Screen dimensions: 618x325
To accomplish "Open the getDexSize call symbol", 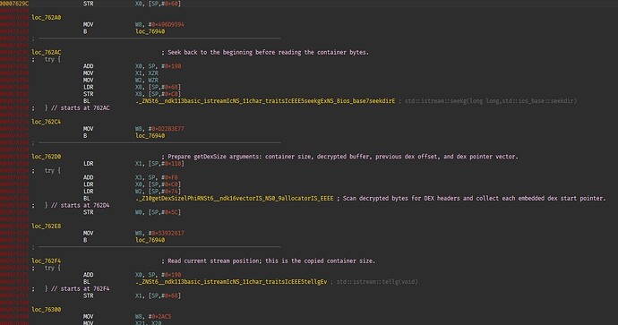I will [x=234, y=199].
